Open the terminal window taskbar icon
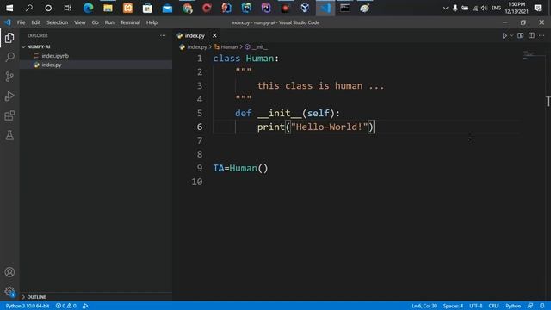 [344, 8]
